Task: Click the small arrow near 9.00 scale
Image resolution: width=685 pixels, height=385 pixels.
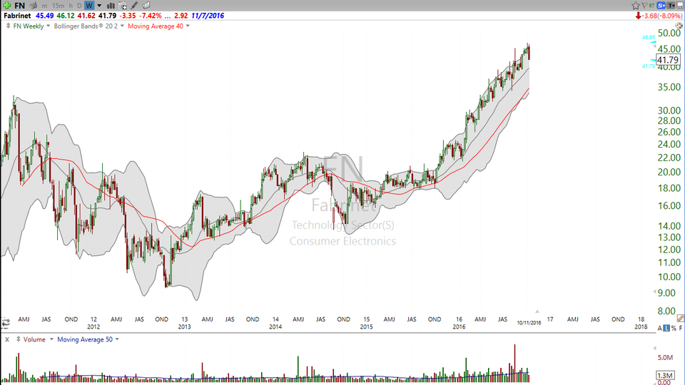Action: [654, 291]
